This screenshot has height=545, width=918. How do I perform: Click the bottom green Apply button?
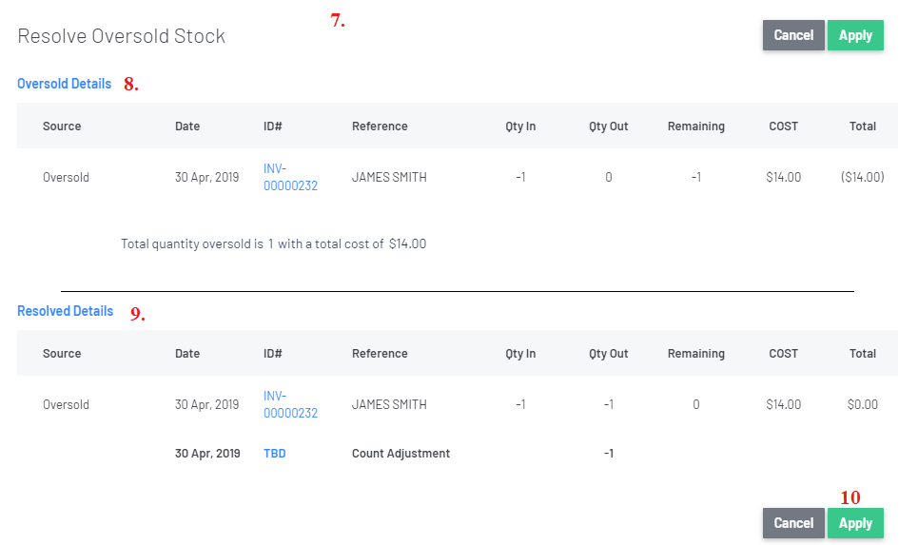855,523
